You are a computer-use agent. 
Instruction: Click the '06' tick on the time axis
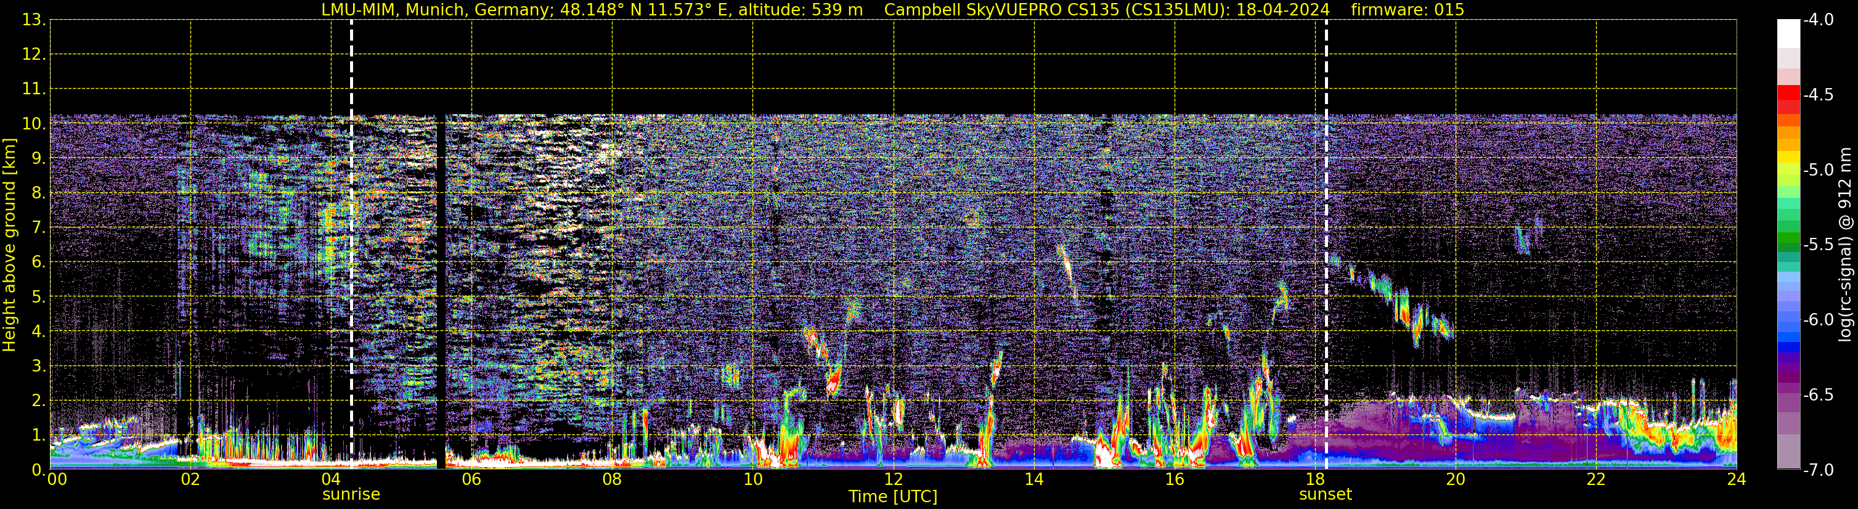click(x=471, y=479)
